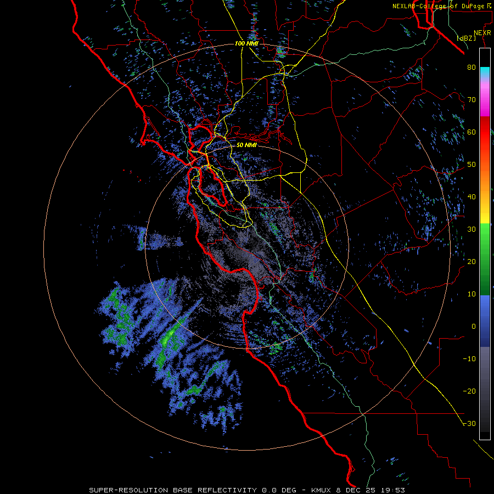Screen dimensions: 494x494
Task: Click the -10 dBZ scale label
Action: [x=469, y=359]
